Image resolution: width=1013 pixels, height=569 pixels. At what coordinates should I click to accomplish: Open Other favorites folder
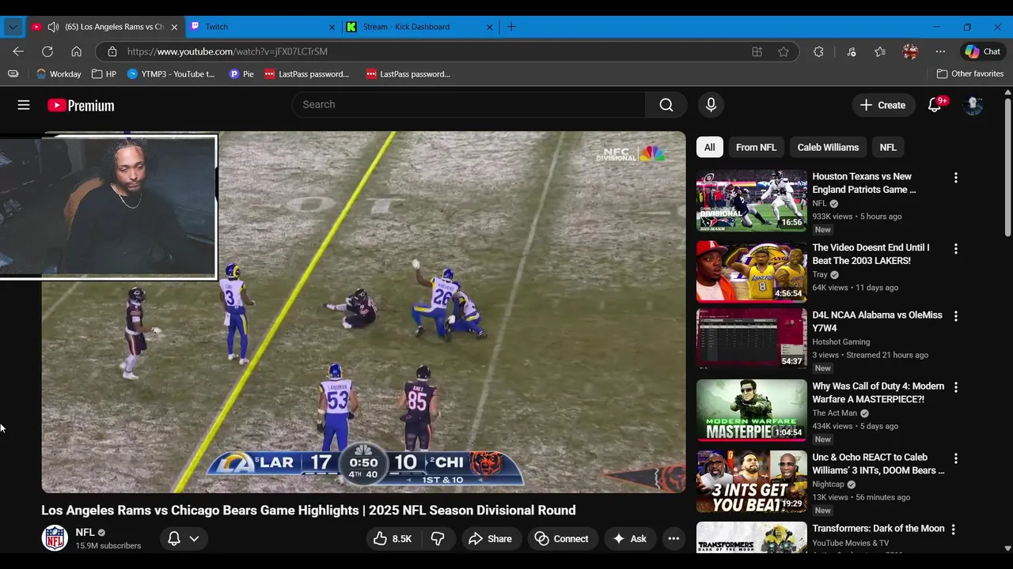pos(969,74)
